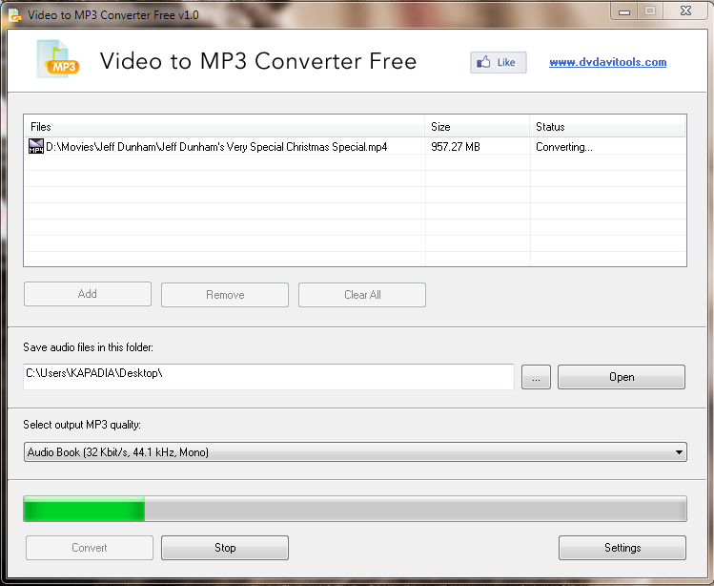This screenshot has width=714, height=586.
Task: Close the Video to MP3 Converter window
Action: (685, 11)
